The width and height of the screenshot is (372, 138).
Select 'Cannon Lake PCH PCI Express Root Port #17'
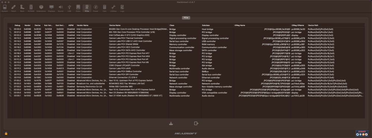click(x=186, y=53)
